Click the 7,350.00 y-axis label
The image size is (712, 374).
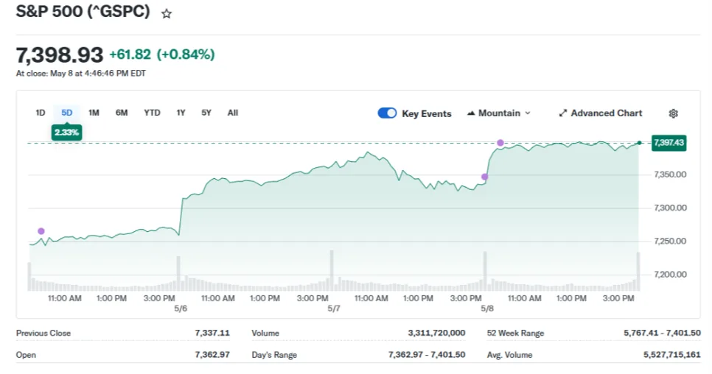pos(670,174)
